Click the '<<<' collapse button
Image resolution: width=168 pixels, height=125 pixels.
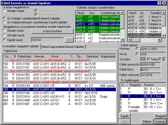pos(125,122)
